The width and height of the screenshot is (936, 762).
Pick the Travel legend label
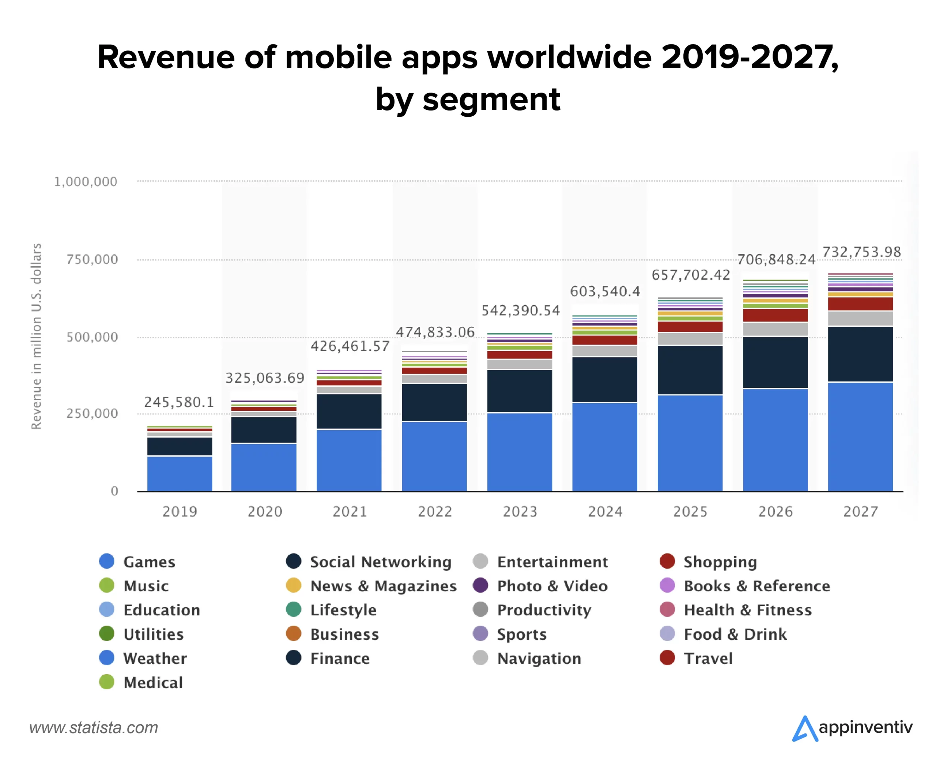click(708, 658)
